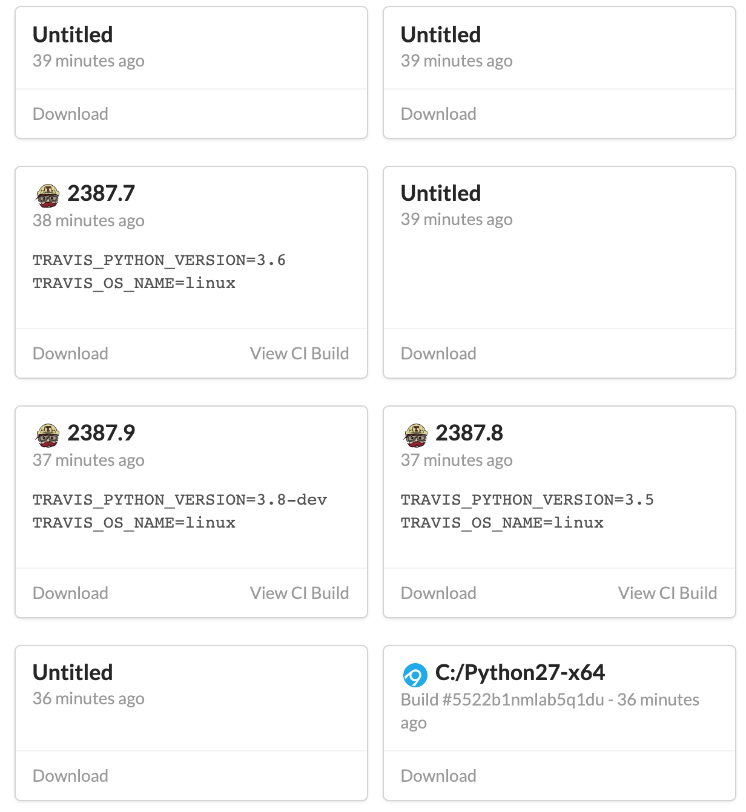
Task: Download the Untitled report beside 2387.7
Action: point(438,353)
